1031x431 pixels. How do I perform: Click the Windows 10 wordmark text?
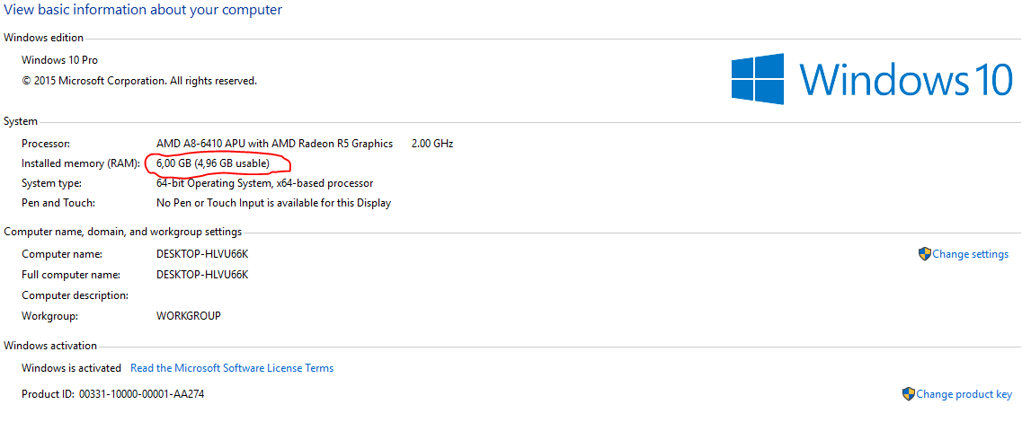(906, 79)
